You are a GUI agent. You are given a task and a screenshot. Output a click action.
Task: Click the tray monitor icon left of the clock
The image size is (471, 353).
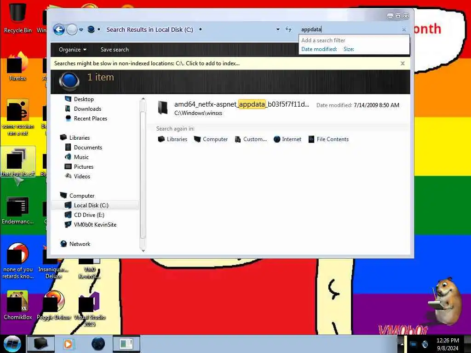(414, 344)
